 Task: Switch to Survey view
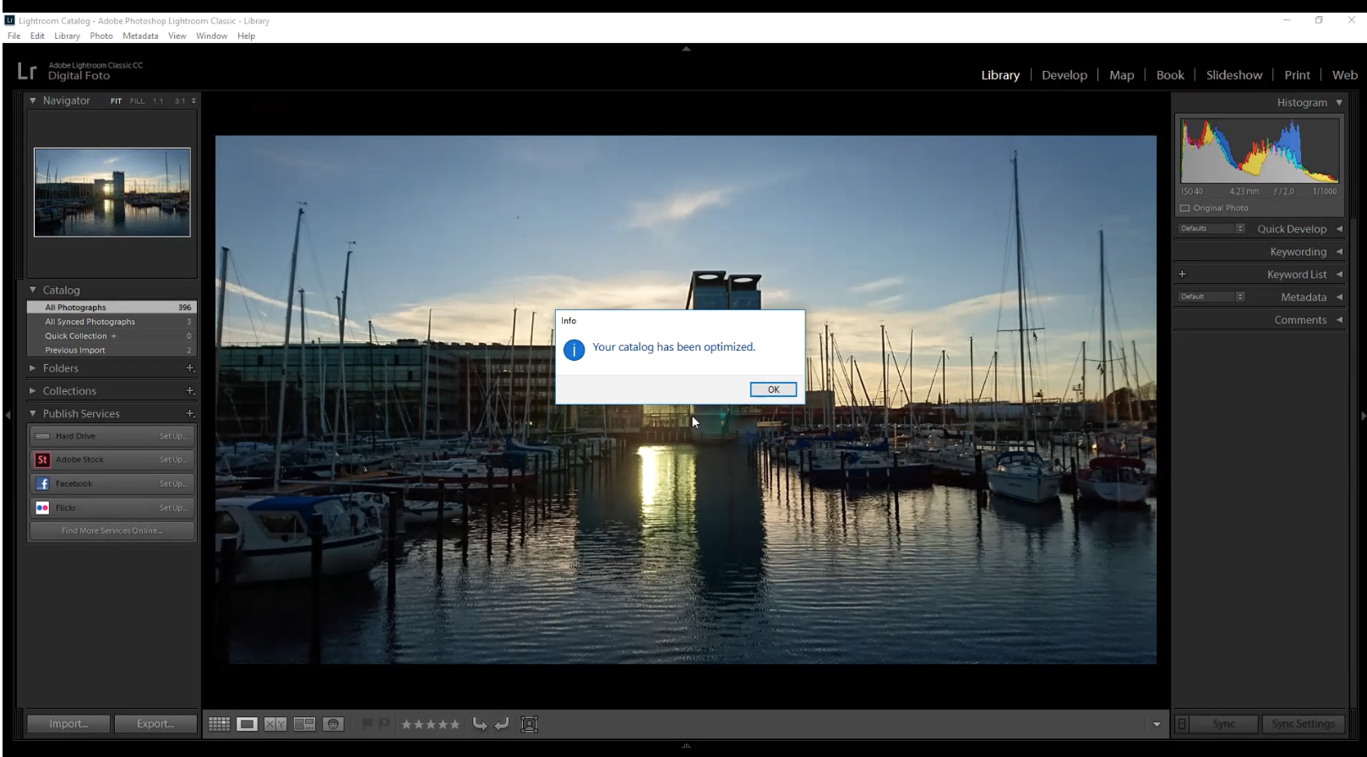304,724
